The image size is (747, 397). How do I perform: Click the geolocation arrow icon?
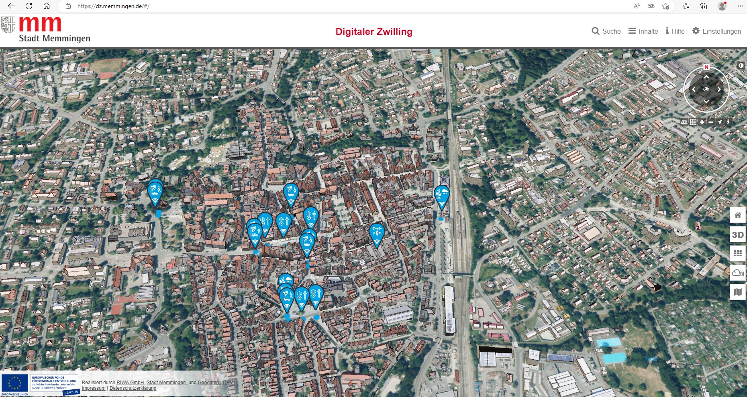tap(719, 122)
